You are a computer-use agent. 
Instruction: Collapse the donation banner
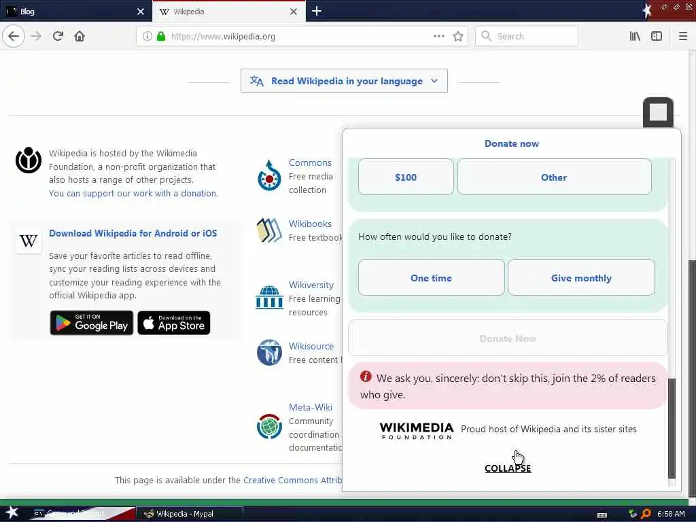point(508,468)
